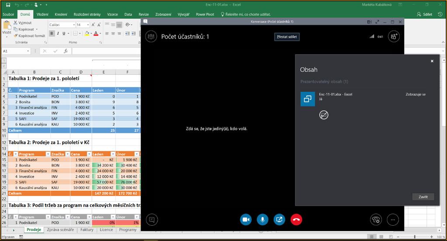447x241 pixels.
Task: Open the Kopírovat dropdown arrow
Action: (37, 29)
